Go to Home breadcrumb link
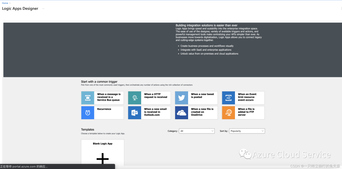The width and height of the screenshot is (342, 169). click(5, 3)
